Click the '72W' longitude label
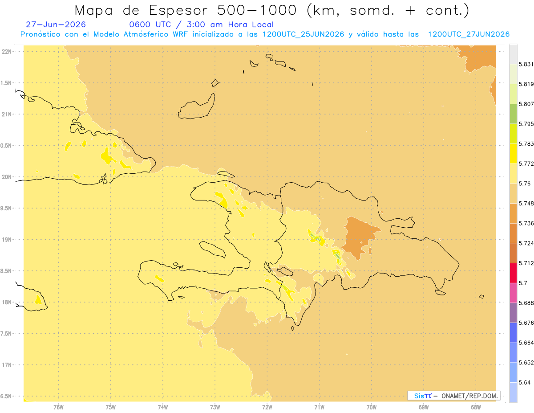 pos(267,407)
